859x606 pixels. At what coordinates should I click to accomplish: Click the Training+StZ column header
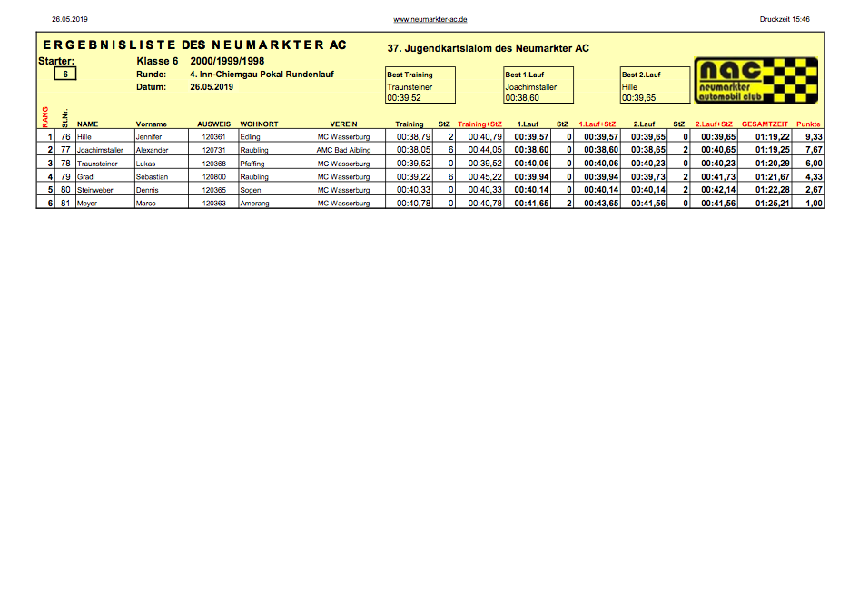click(x=480, y=124)
